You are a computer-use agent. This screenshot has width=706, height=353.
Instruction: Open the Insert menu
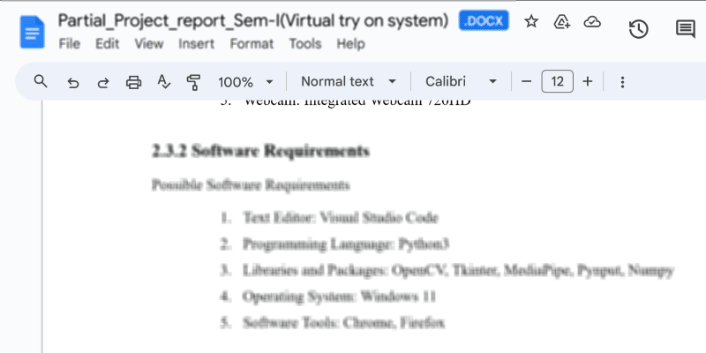196,43
